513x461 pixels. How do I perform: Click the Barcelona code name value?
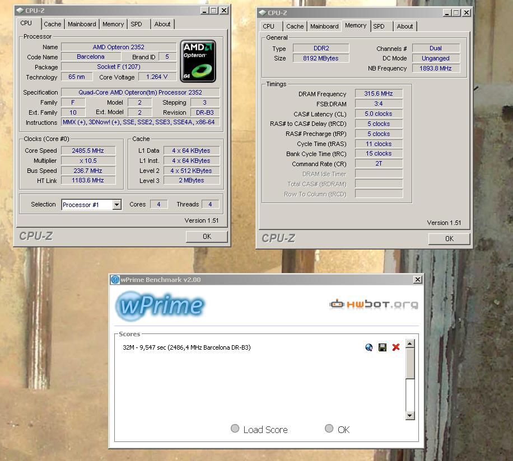[x=91, y=57]
